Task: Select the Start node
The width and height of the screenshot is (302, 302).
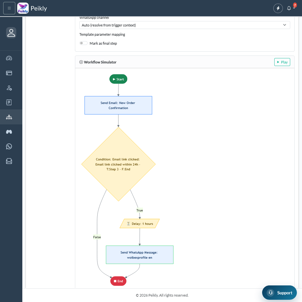Action: (118, 79)
